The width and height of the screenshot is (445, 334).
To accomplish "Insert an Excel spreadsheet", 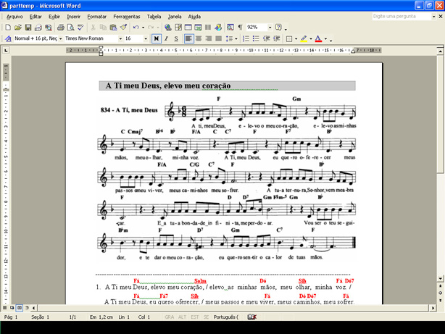I will 198,28.
